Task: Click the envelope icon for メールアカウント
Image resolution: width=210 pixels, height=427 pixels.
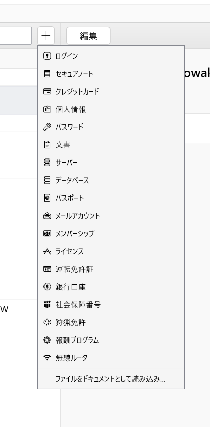Action: tap(47, 216)
